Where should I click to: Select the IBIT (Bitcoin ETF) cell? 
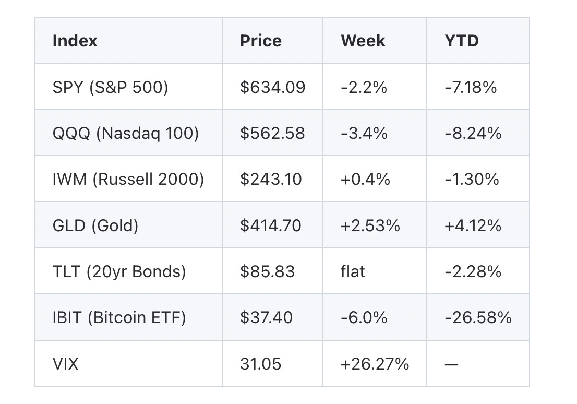click(119, 317)
